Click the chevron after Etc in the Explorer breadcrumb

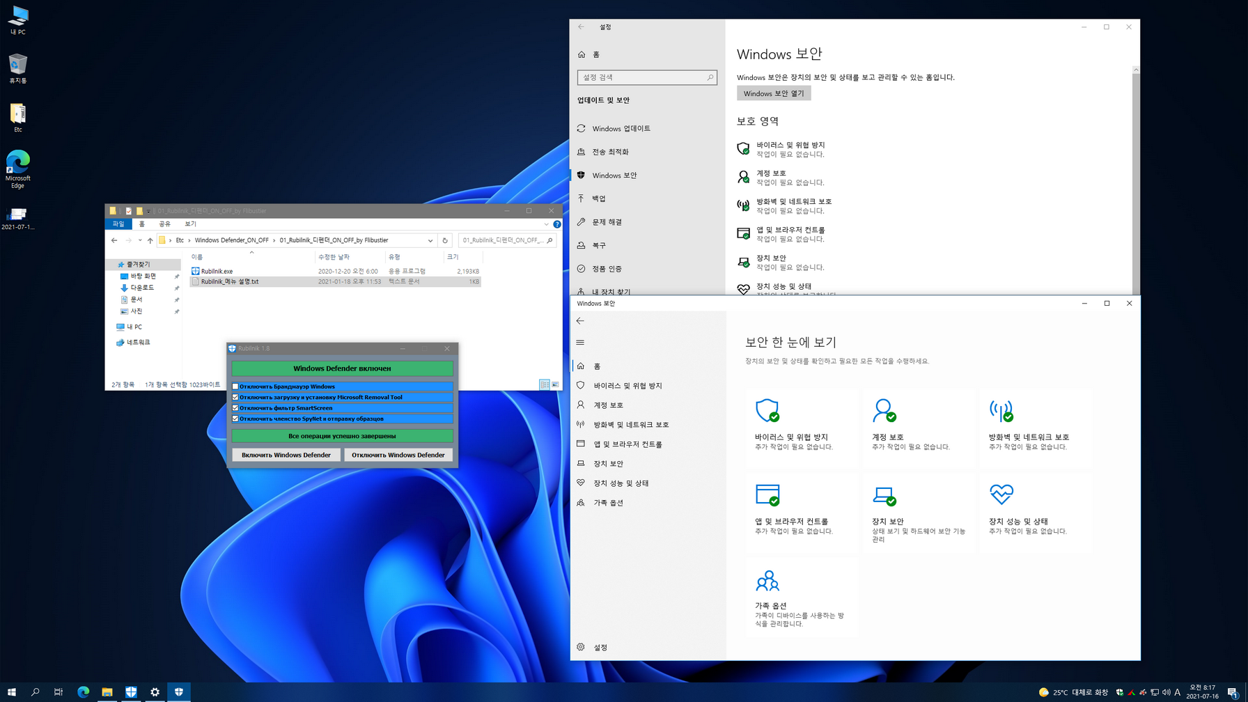coord(189,240)
